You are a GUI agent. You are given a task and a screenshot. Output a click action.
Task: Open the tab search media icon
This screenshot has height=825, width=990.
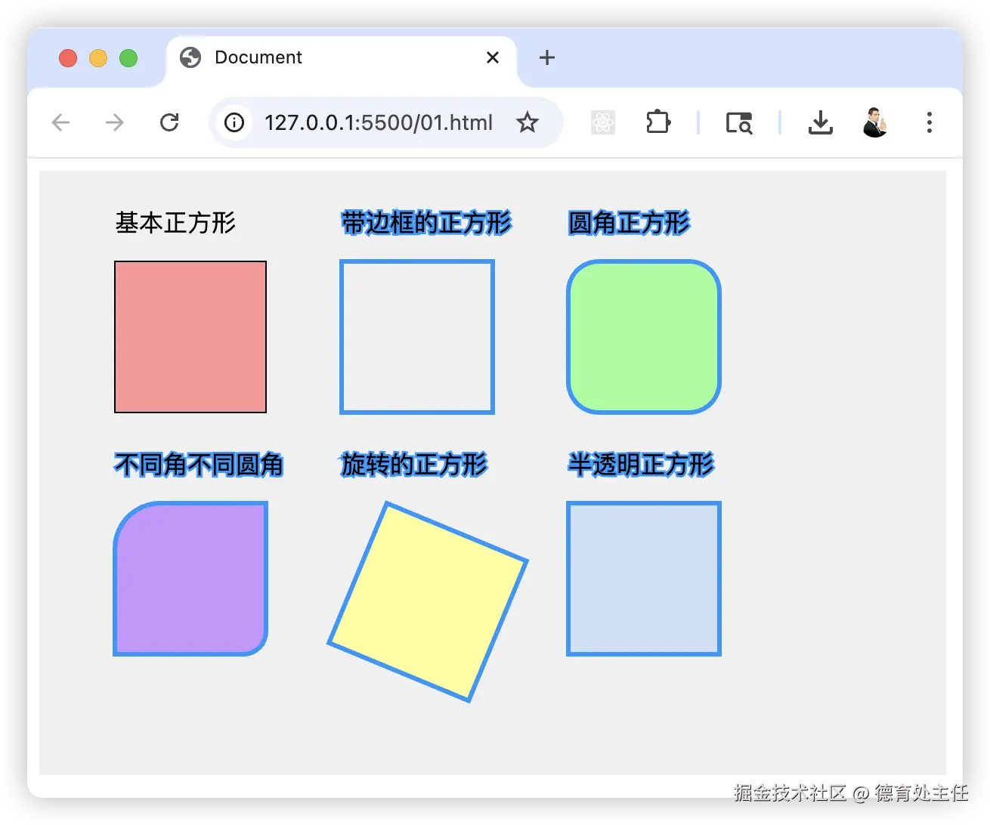tap(739, 122)
